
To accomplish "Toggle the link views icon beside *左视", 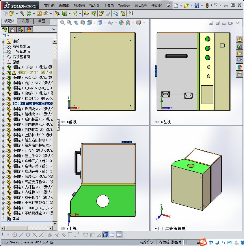I will pyautogui.click(x=157, y=122).
